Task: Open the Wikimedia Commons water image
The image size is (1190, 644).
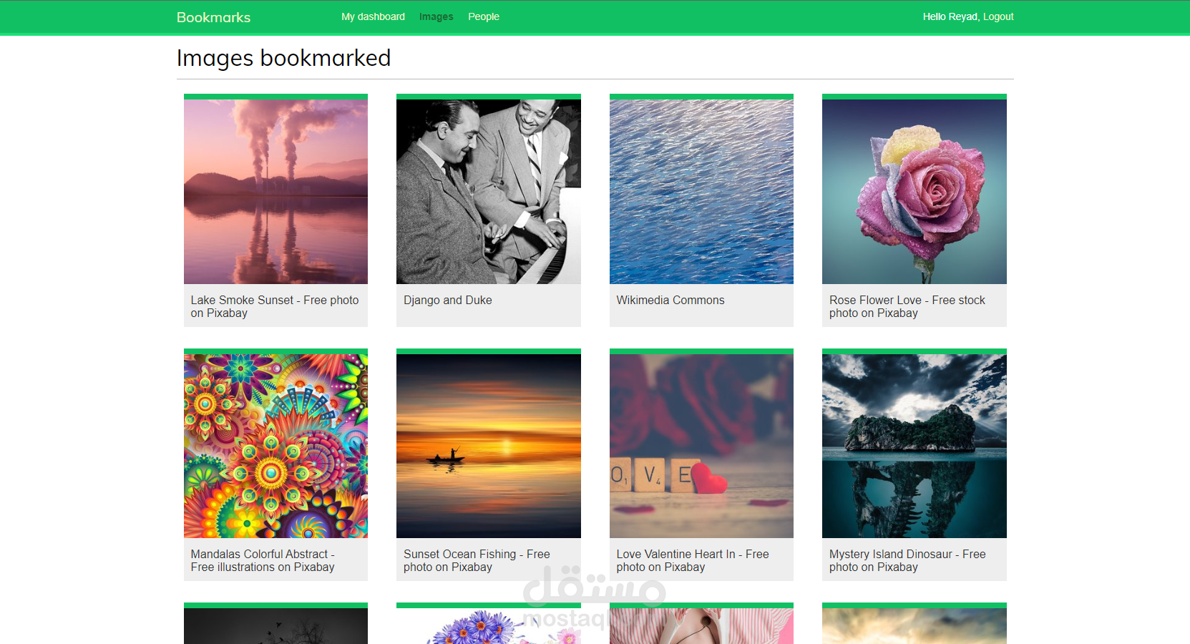Action: coord(701,192)
